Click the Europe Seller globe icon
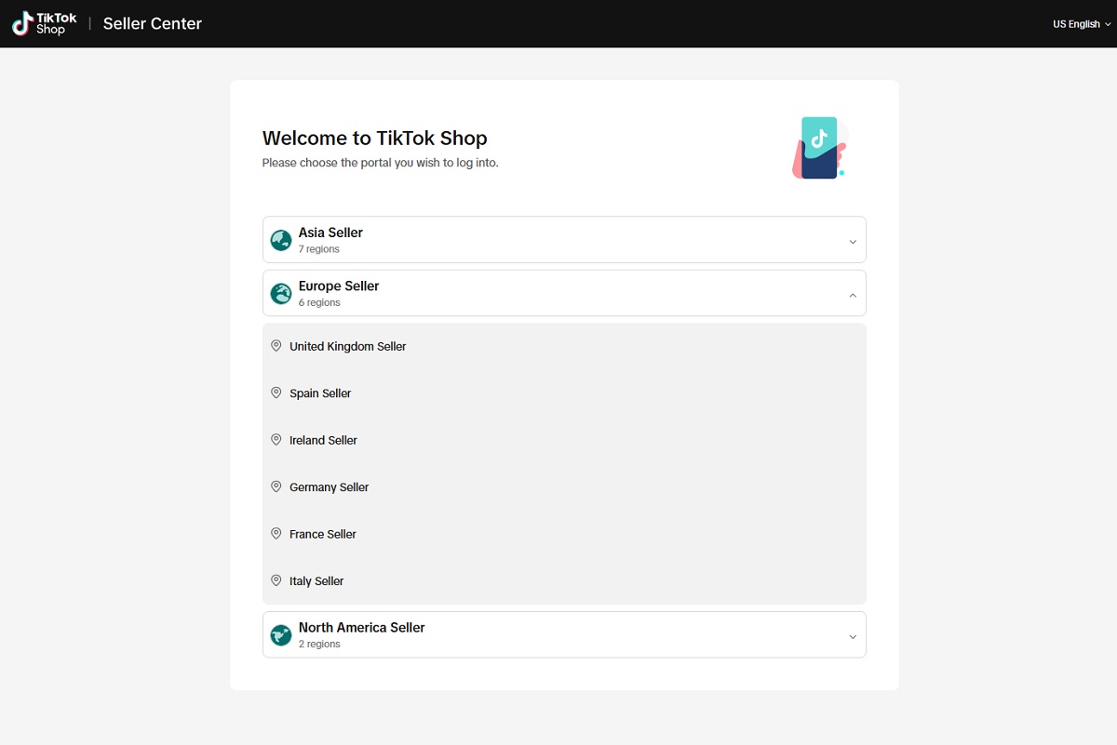Screen dimensions: 1117x745 [281, 294]
